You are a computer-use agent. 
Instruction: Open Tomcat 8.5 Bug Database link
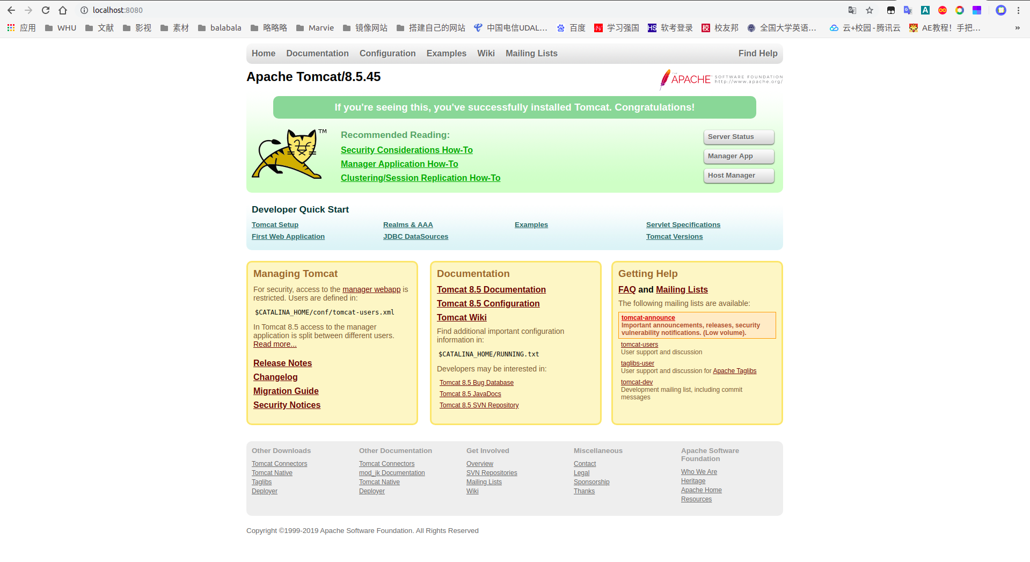(x=477, y=383)
